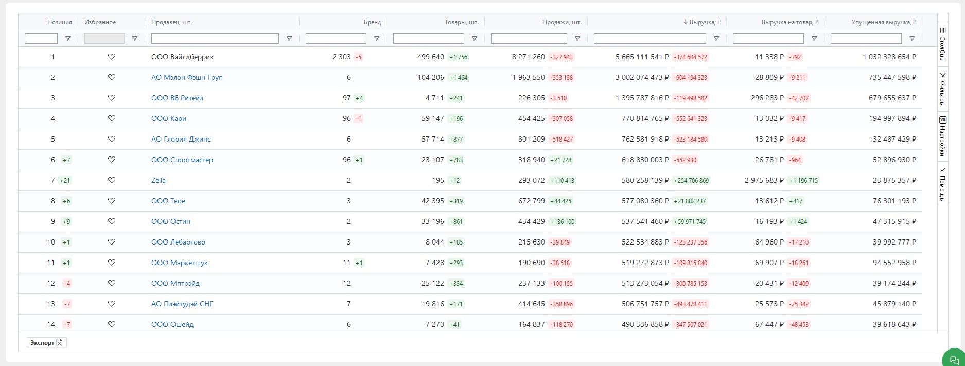Select ООО Вайлдберриз seller name cell
Image resolution: width=965 pixels, height=366 pixels.
coord(182,57)
